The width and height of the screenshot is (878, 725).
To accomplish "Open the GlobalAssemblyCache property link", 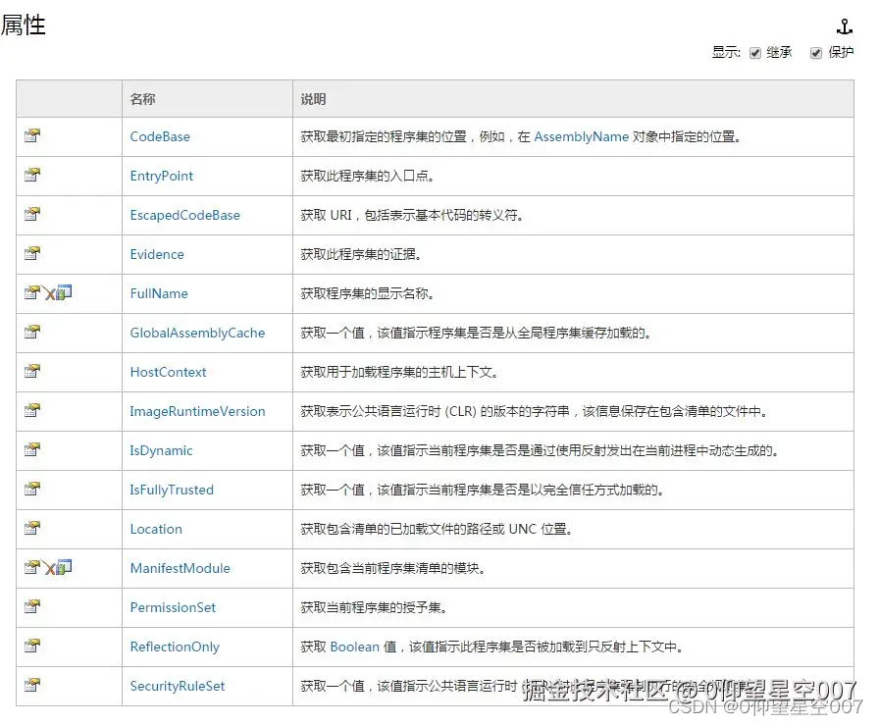I will (197, 333).
